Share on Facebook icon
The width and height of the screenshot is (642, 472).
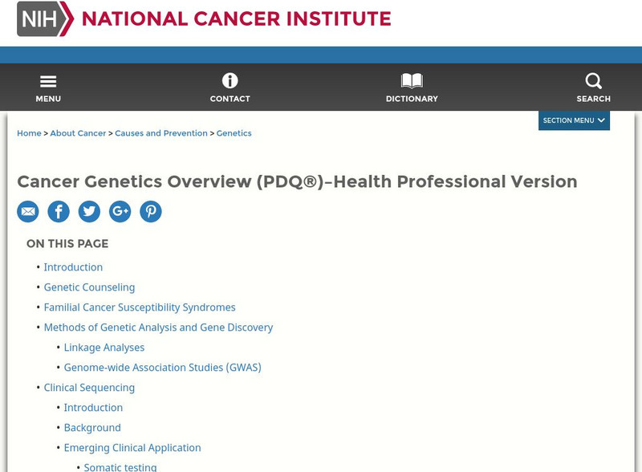59,212
